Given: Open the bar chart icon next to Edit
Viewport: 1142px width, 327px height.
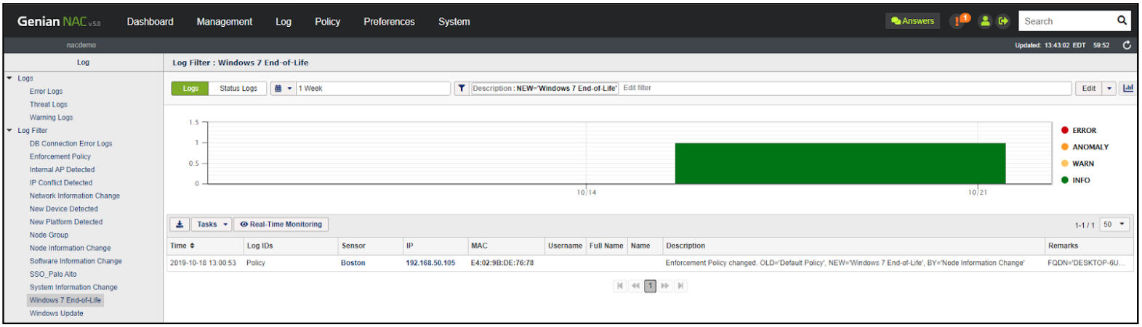Looking at the screenshot, I should [x=1128, y=89].
